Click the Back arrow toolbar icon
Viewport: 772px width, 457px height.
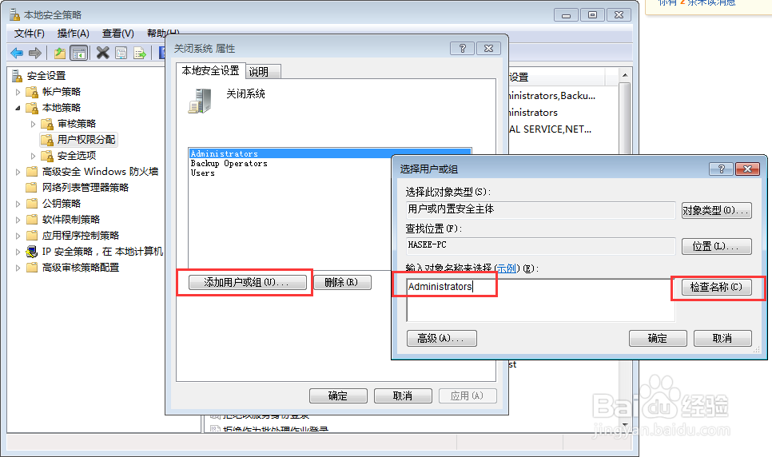point(17,53)
